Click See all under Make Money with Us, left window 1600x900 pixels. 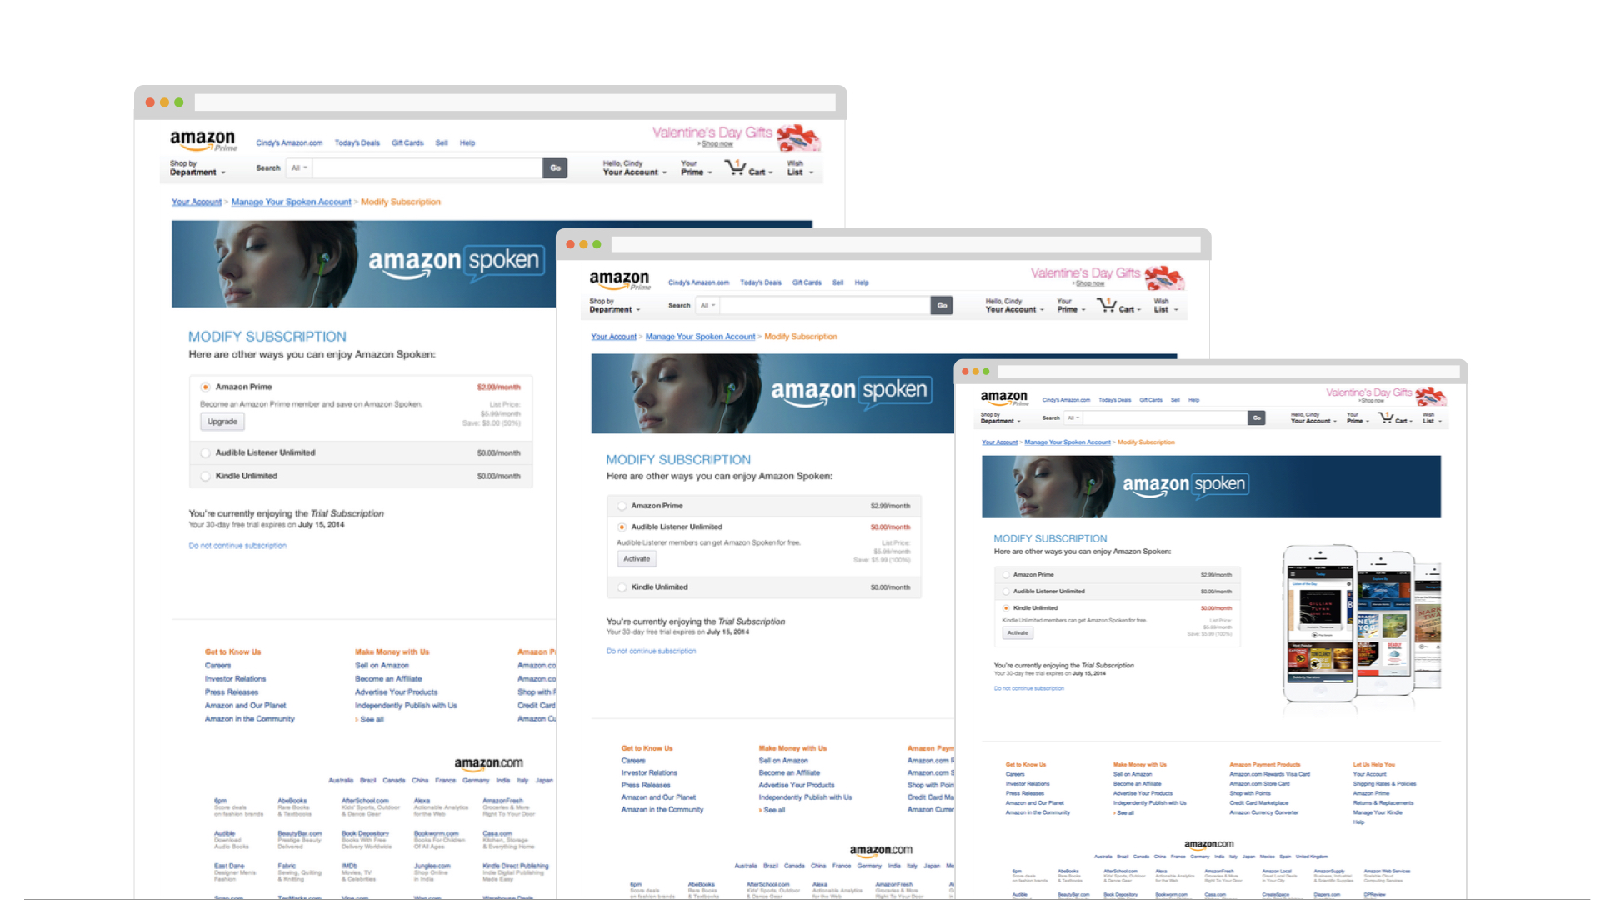click(x=372, y=720)
